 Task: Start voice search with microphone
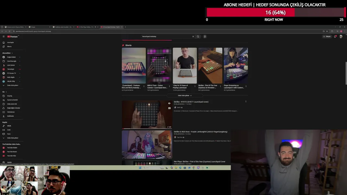[x=205, y=37]
